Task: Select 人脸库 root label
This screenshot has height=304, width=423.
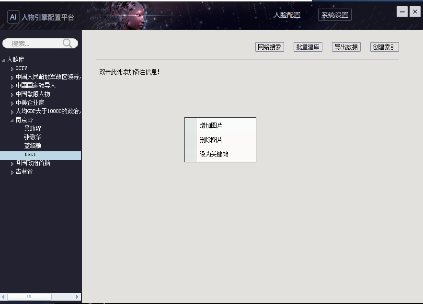Action: 16,59
